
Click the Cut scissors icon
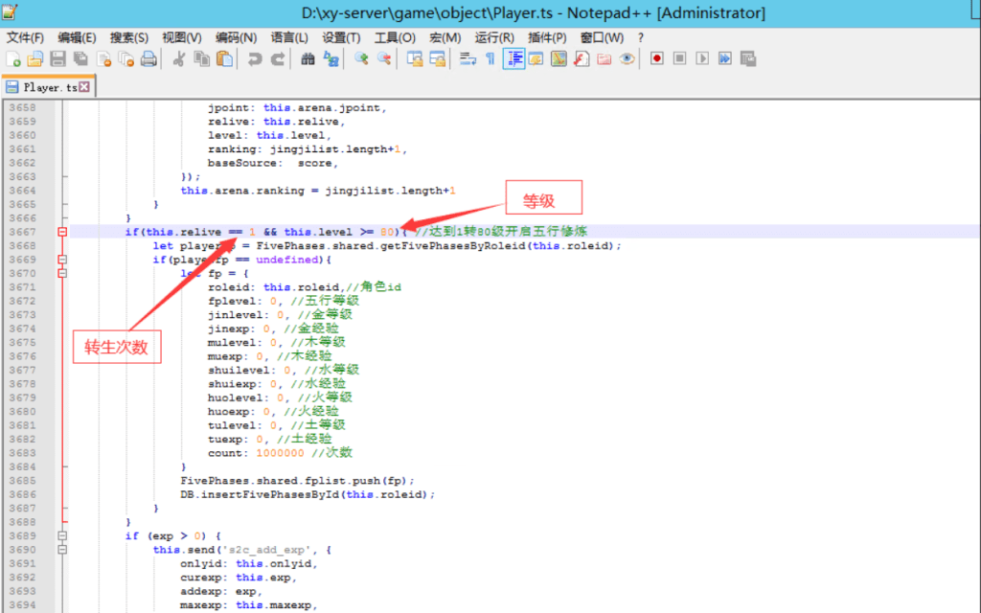click(178, 58)
